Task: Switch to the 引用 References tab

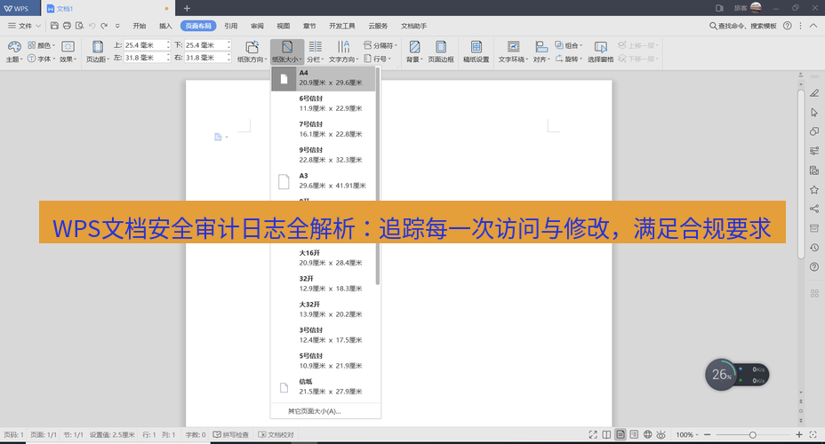Action: tap(231, 26)
